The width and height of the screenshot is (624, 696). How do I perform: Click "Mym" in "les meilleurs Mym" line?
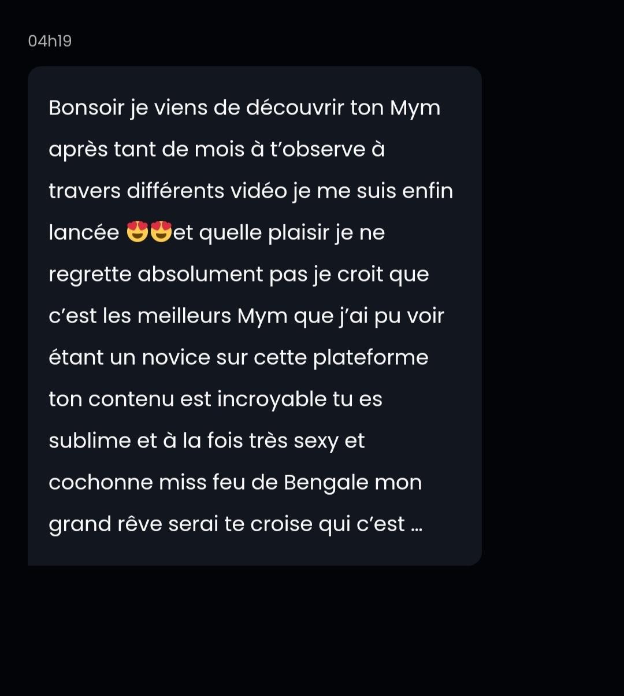(x=263, y=317)
